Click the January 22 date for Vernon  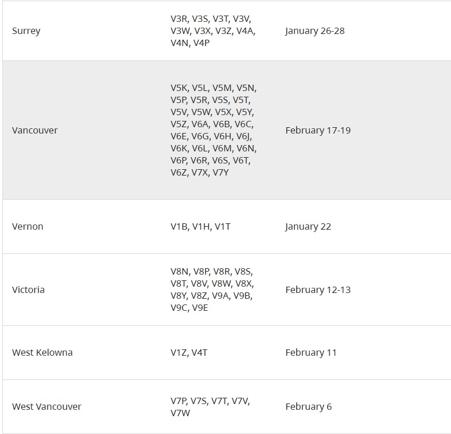click(308, 227)
